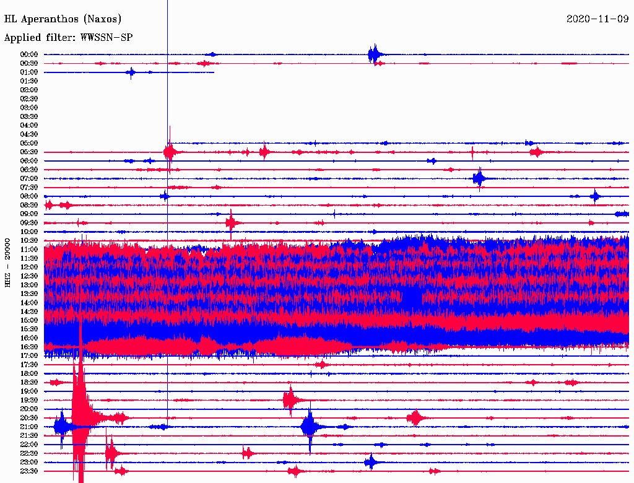Click the '08:30' time label
The image size is (634, 483).
tap(29, 206)
